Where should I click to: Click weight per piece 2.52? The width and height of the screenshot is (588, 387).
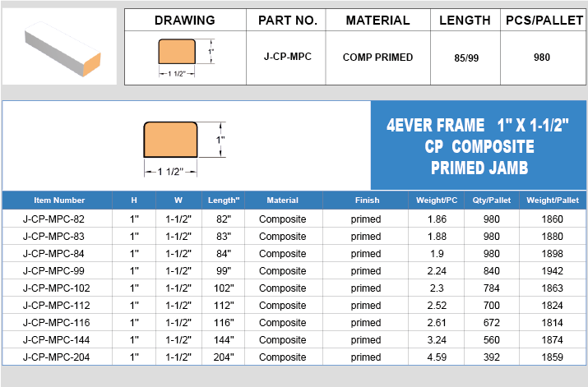(x=437, y=306)
